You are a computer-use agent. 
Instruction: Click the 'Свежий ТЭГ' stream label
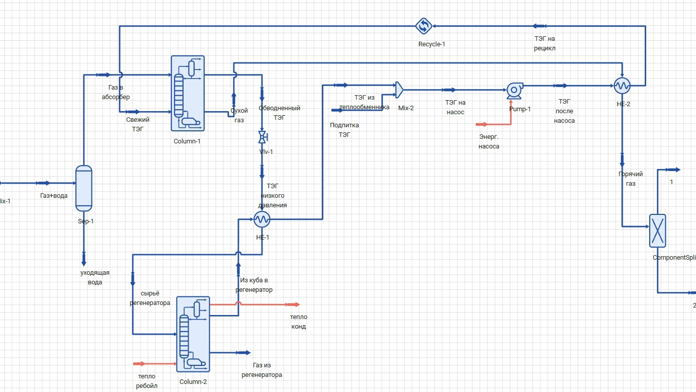(138, 125)
